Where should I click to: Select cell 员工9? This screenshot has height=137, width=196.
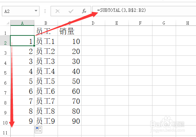pyautogui.click(x=46, y=120)
